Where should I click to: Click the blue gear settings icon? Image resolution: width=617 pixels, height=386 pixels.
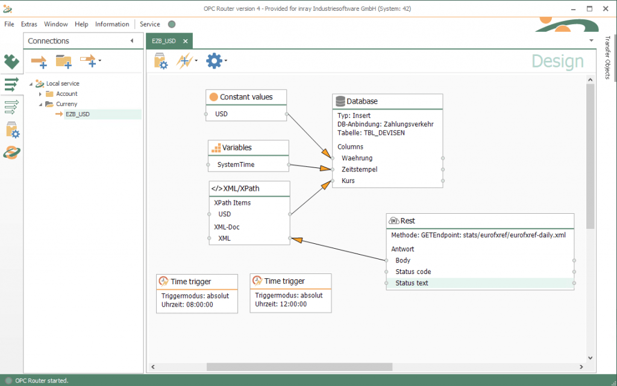[214, 61]
